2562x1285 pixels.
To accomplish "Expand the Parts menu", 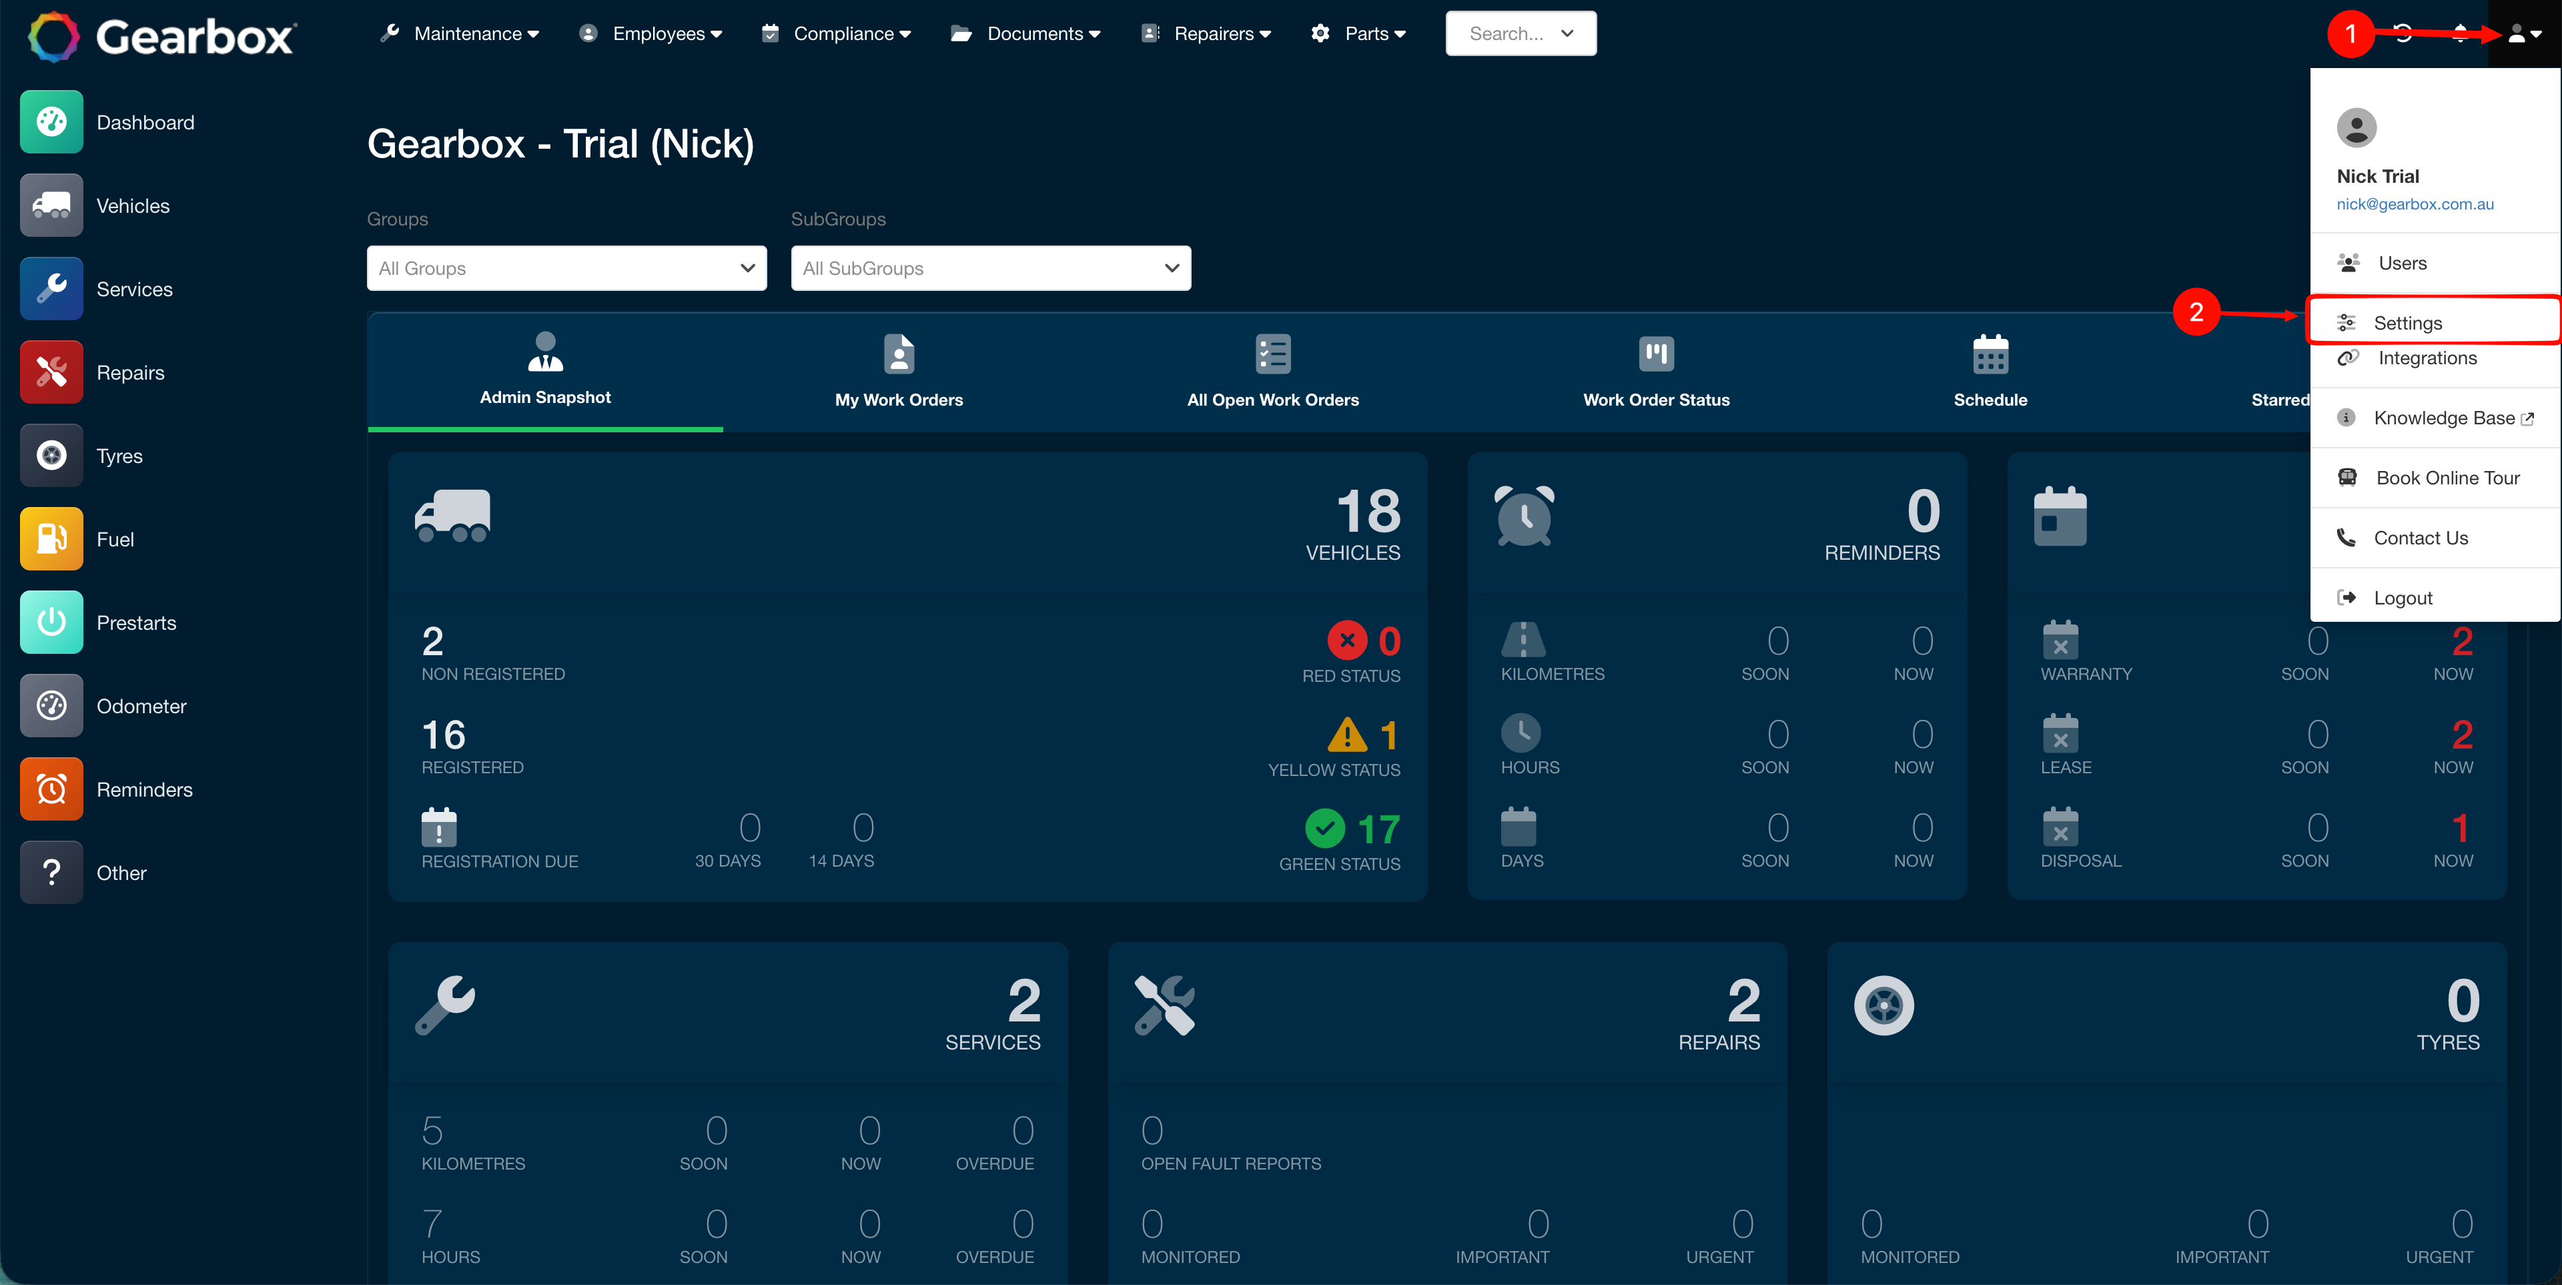I will point(1358,34).
